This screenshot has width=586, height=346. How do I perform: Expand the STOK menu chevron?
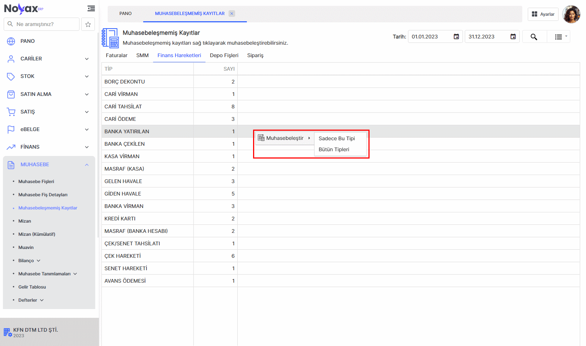87,76
